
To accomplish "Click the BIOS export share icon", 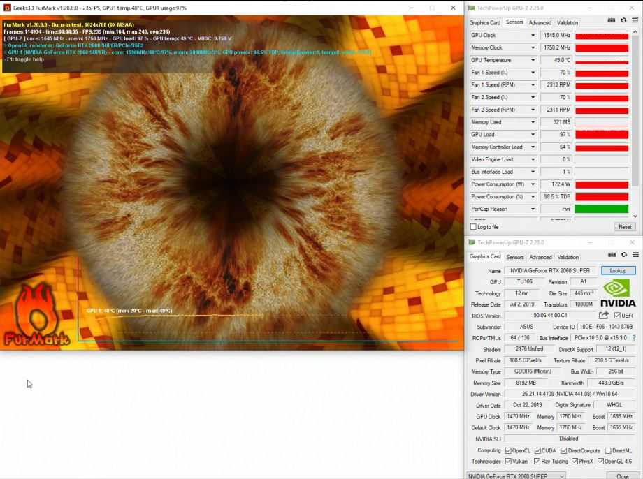I will point(604,316).
